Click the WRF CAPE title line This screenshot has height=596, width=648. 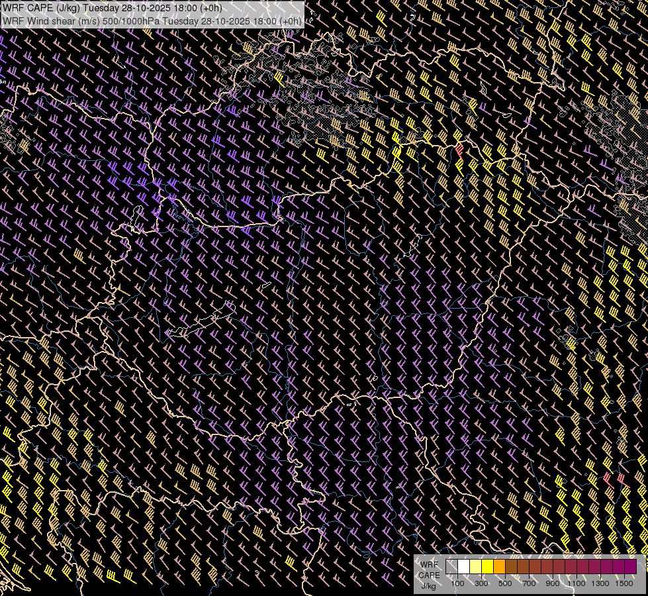(x=113, y=8)
